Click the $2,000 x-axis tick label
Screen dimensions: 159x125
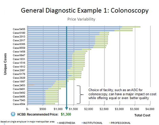pos(89,109)
